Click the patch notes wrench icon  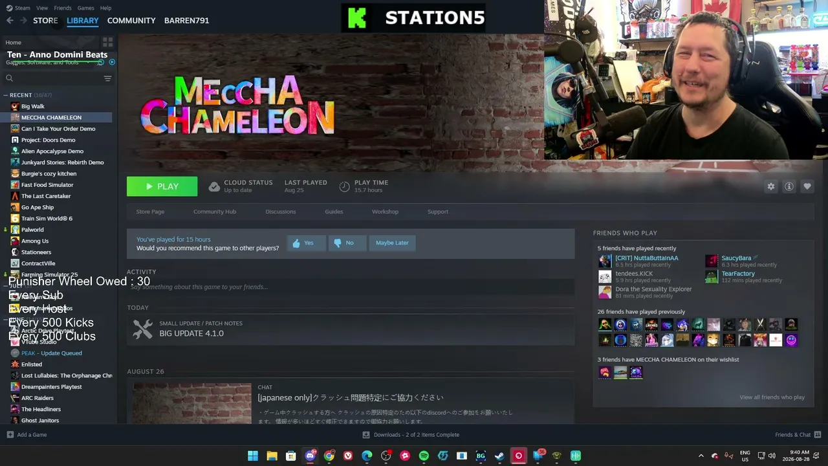point(142,328)
